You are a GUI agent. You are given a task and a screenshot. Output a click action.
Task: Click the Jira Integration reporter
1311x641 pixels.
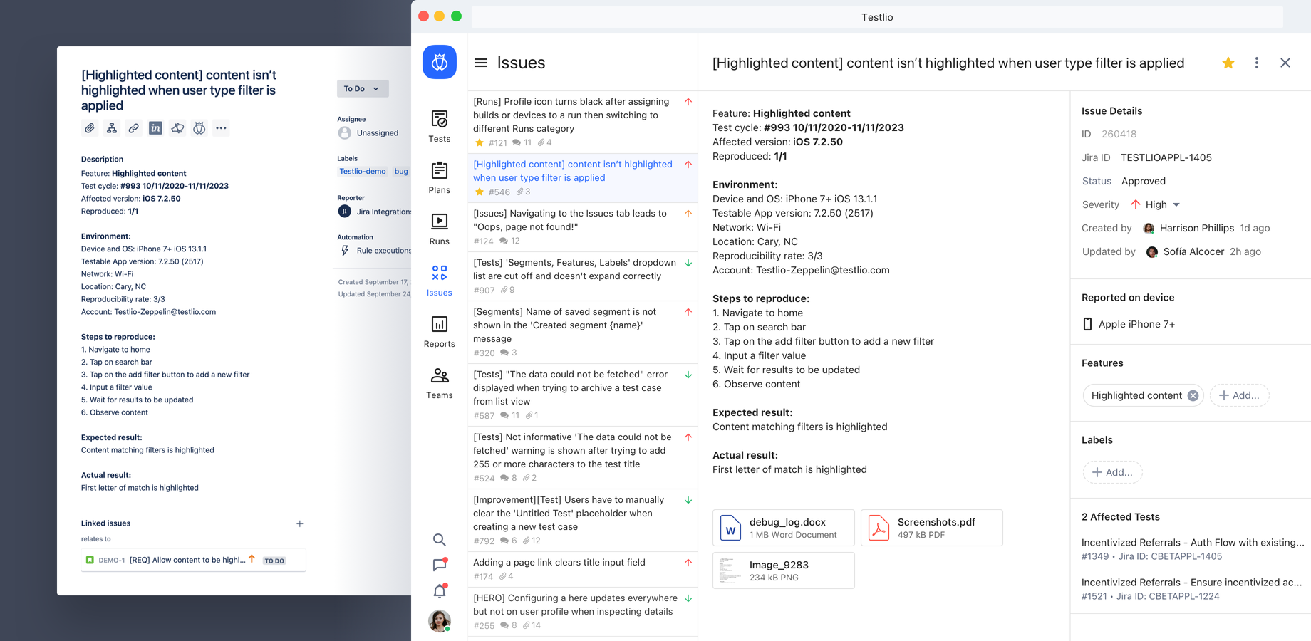coord(375,212)
